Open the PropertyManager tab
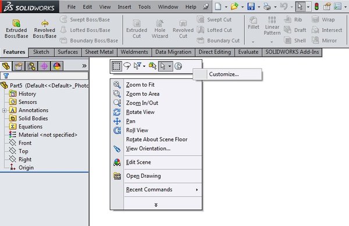The height and width of the screenshot is (226, 349). (x=19, y=66)
